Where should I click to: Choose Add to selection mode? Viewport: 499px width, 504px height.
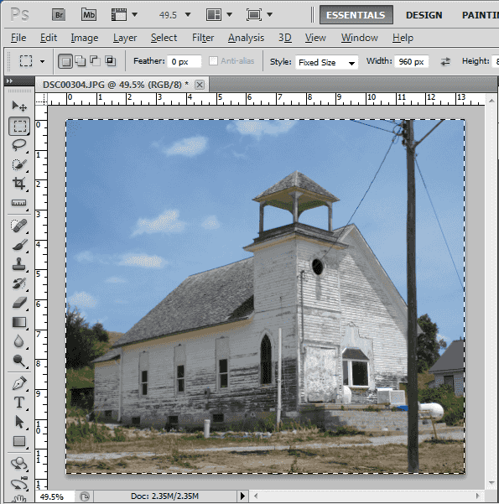point(80,60)
